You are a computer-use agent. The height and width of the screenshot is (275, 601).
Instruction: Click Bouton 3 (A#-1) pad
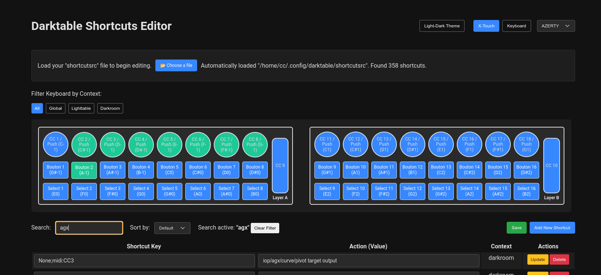pyautogui.click(x=113, y=170)
